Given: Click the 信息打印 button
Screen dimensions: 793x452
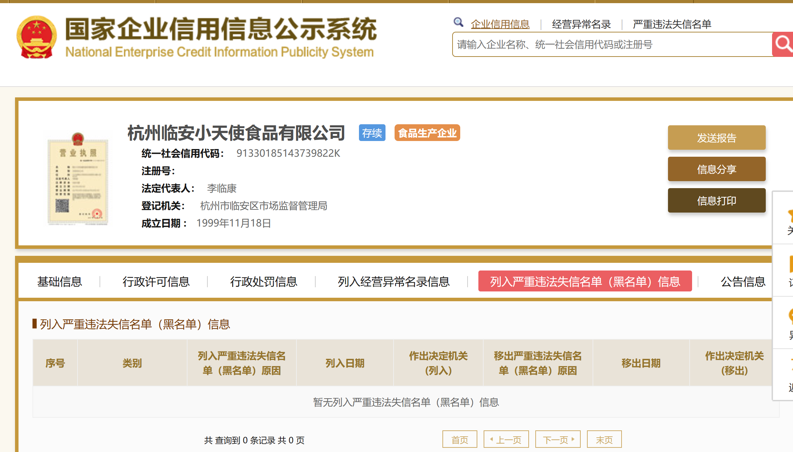Looking at the screenshot, I should coord(717,200).
